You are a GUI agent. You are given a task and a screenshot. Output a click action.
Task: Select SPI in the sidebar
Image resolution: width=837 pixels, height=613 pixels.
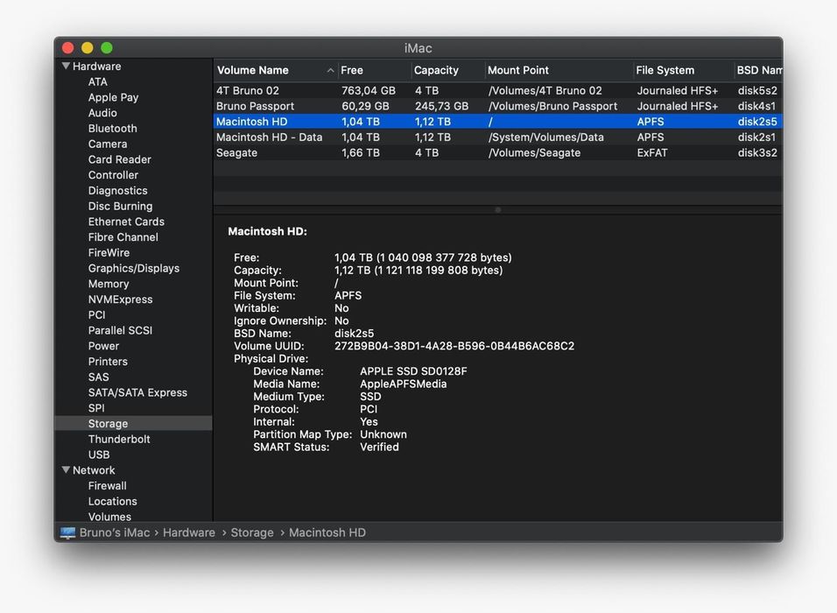96,408
